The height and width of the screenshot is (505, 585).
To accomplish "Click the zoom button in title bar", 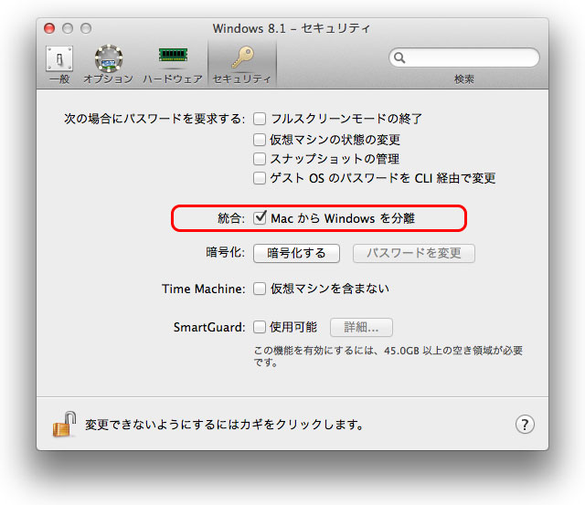I will pos(86,28).
